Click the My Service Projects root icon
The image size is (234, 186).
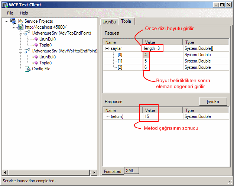pos(13,21)
